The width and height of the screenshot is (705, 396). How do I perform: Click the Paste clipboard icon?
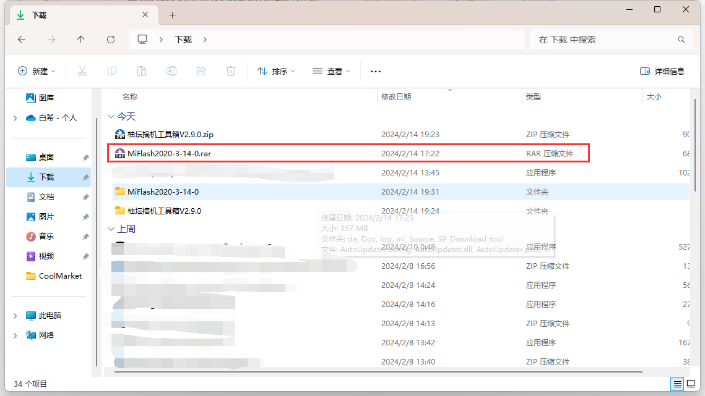142,71
